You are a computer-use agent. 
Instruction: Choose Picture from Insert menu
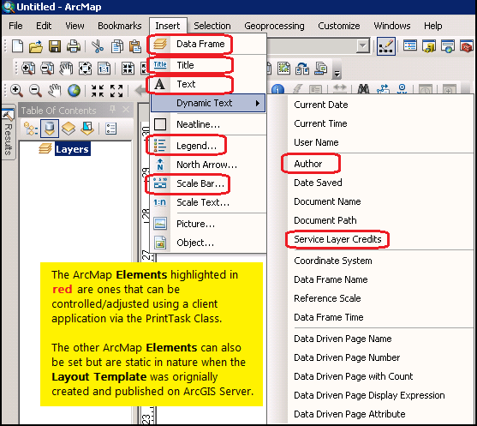point(208,224)
